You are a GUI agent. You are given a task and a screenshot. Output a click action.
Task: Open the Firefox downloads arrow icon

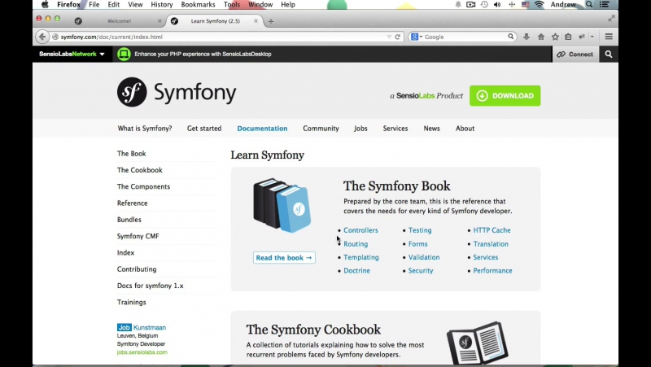[526, 37]
